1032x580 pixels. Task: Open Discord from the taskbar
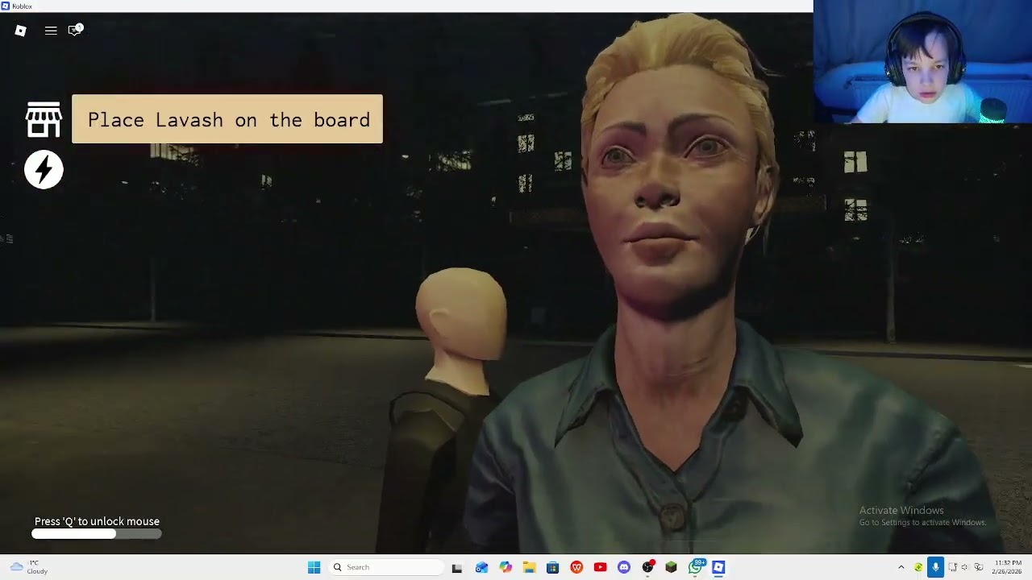[623, 567]
